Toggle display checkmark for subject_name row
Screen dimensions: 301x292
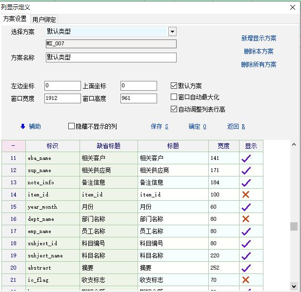pos(246,255)
